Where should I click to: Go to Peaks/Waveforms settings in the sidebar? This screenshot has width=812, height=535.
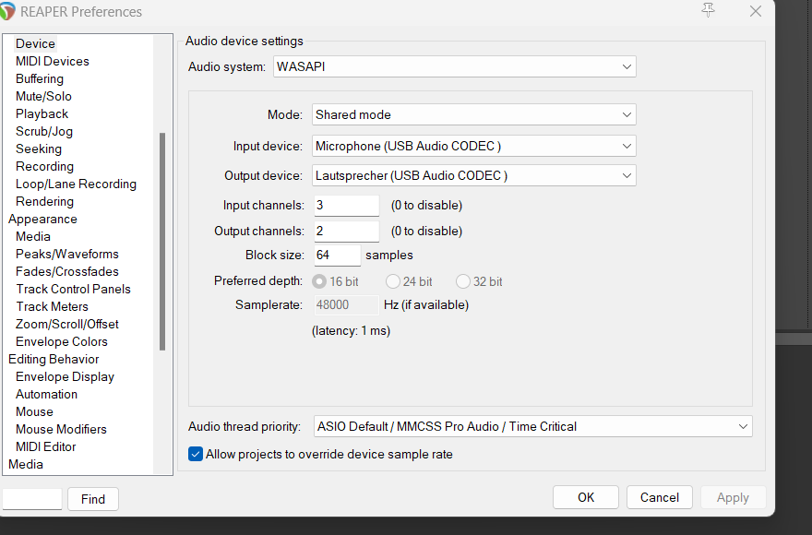tap(67, 254)
